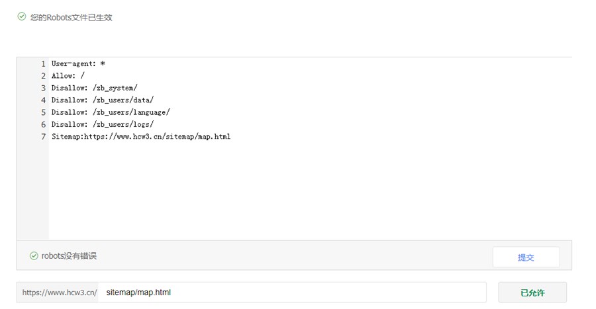Click the Allow: / rule on line 2
596x309 pixels.
coord(68,75)
